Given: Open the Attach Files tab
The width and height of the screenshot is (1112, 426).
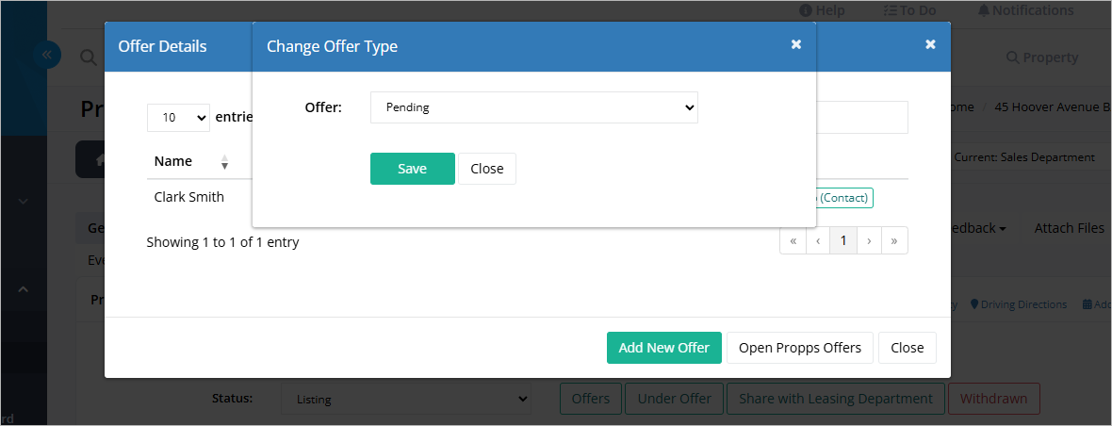Looking at the screenshot, I should (x=1069, y=228).
